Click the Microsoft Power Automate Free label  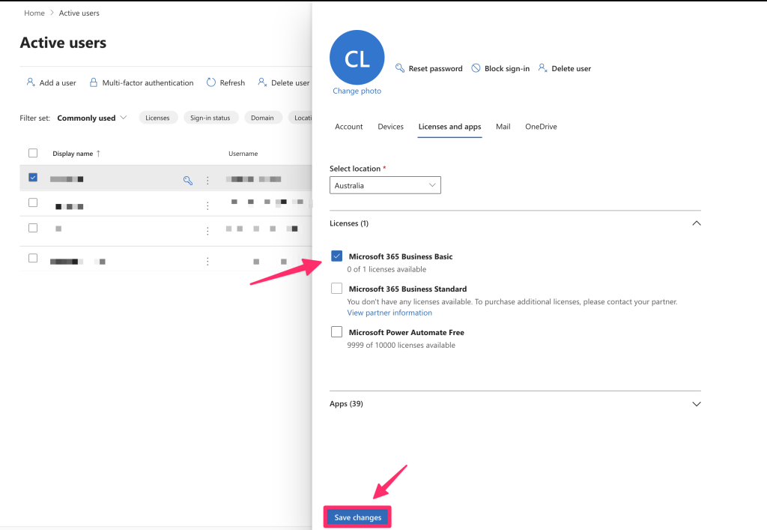click(x=407, y=332)
